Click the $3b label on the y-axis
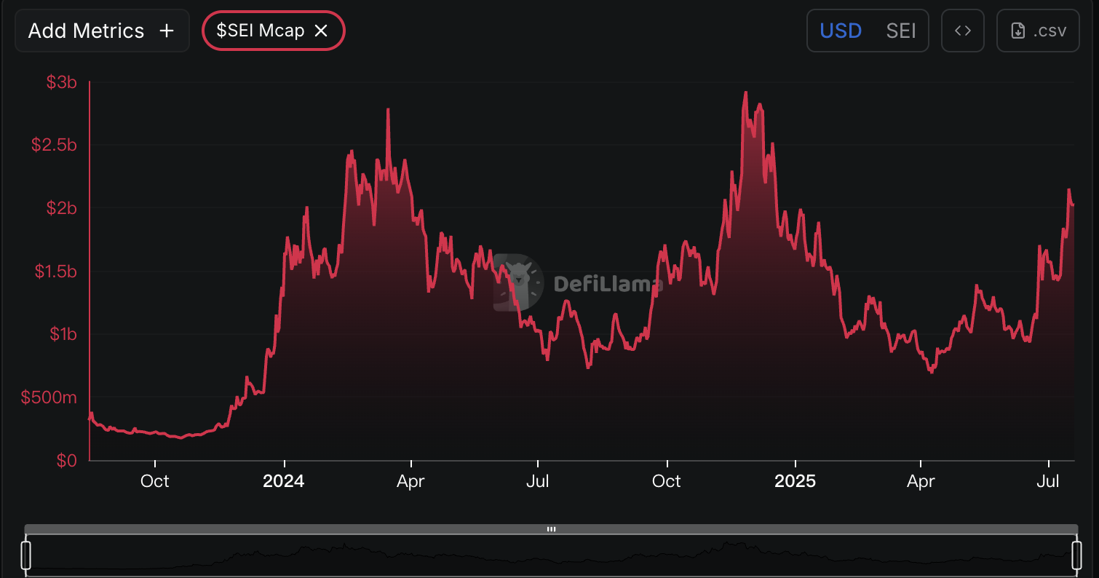 pyautogui.click(x=61, y=82)
